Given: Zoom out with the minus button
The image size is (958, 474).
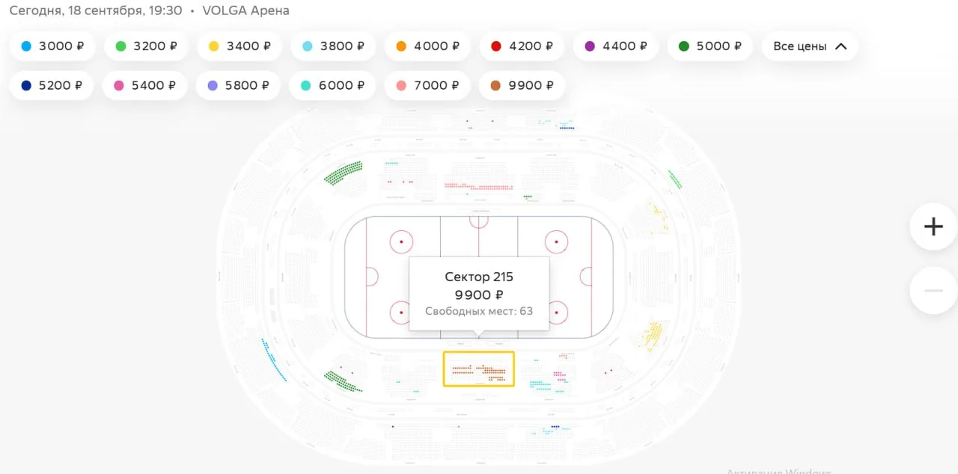Looking at the screenshot, I should click(x=933, y=290).
